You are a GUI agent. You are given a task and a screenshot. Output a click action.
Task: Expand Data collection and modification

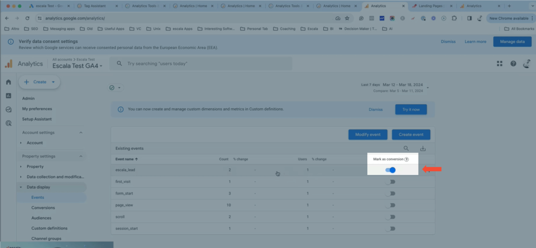21,177
